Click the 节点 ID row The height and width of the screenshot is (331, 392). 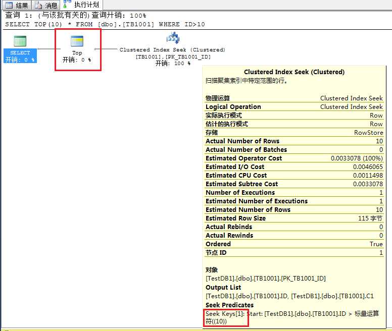[294, 252]
